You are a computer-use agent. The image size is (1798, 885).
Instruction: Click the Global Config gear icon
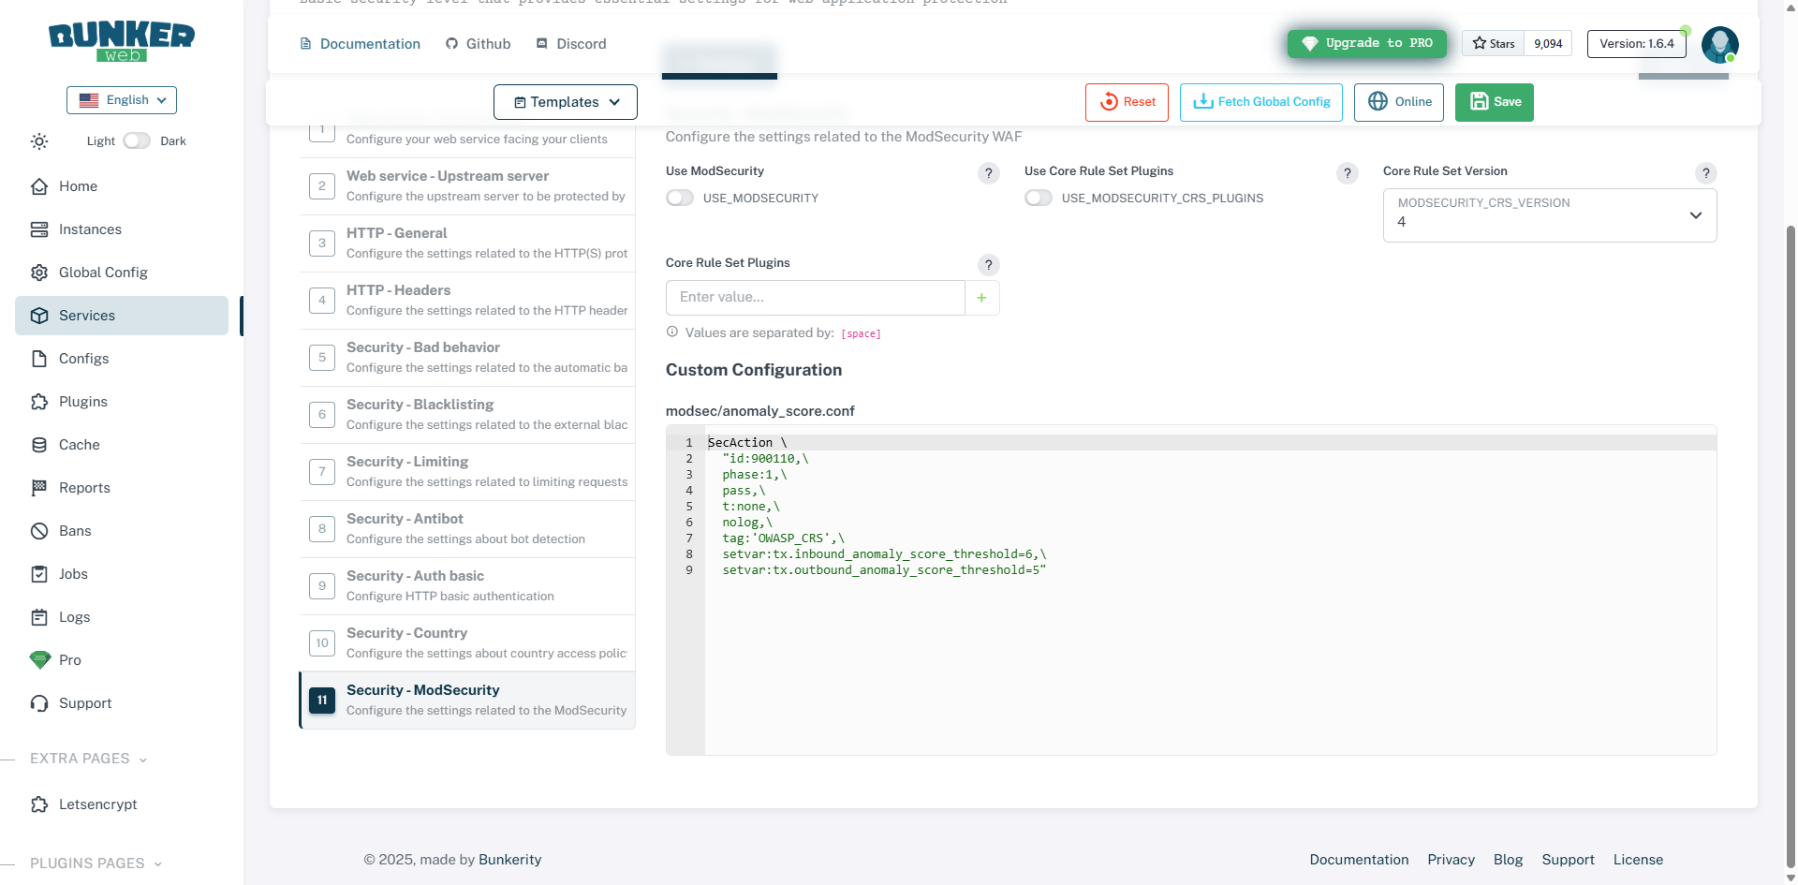[39, 273]
